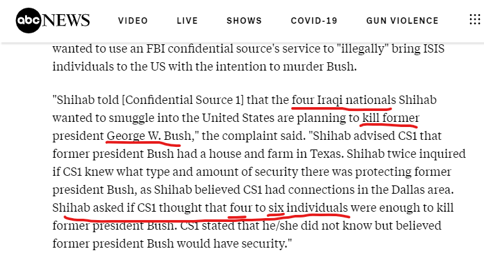Go to the Live nav item
The width and height of the screenshot is (484, 272).
coord(187,21)
